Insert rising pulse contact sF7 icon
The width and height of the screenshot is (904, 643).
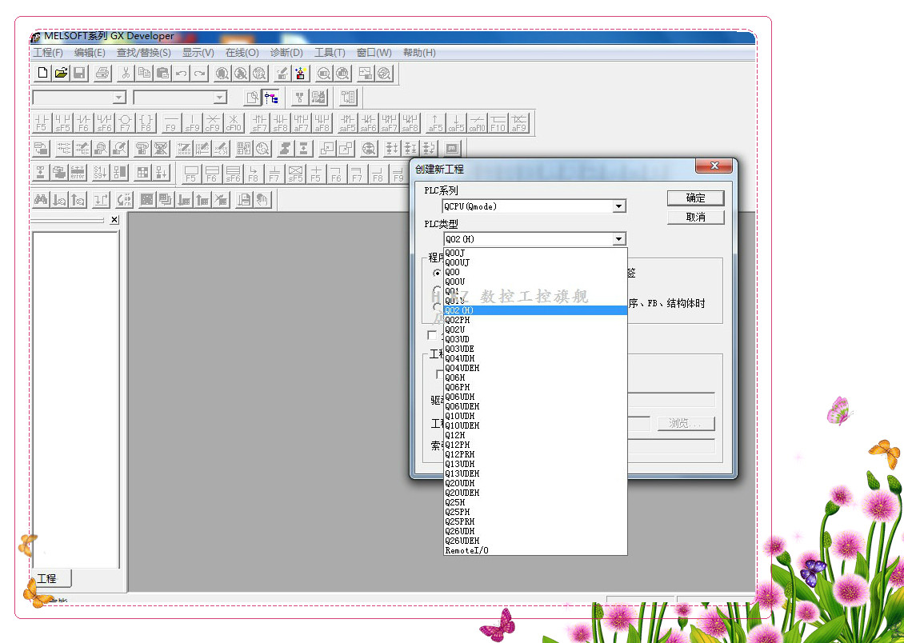tap(260, 122)
